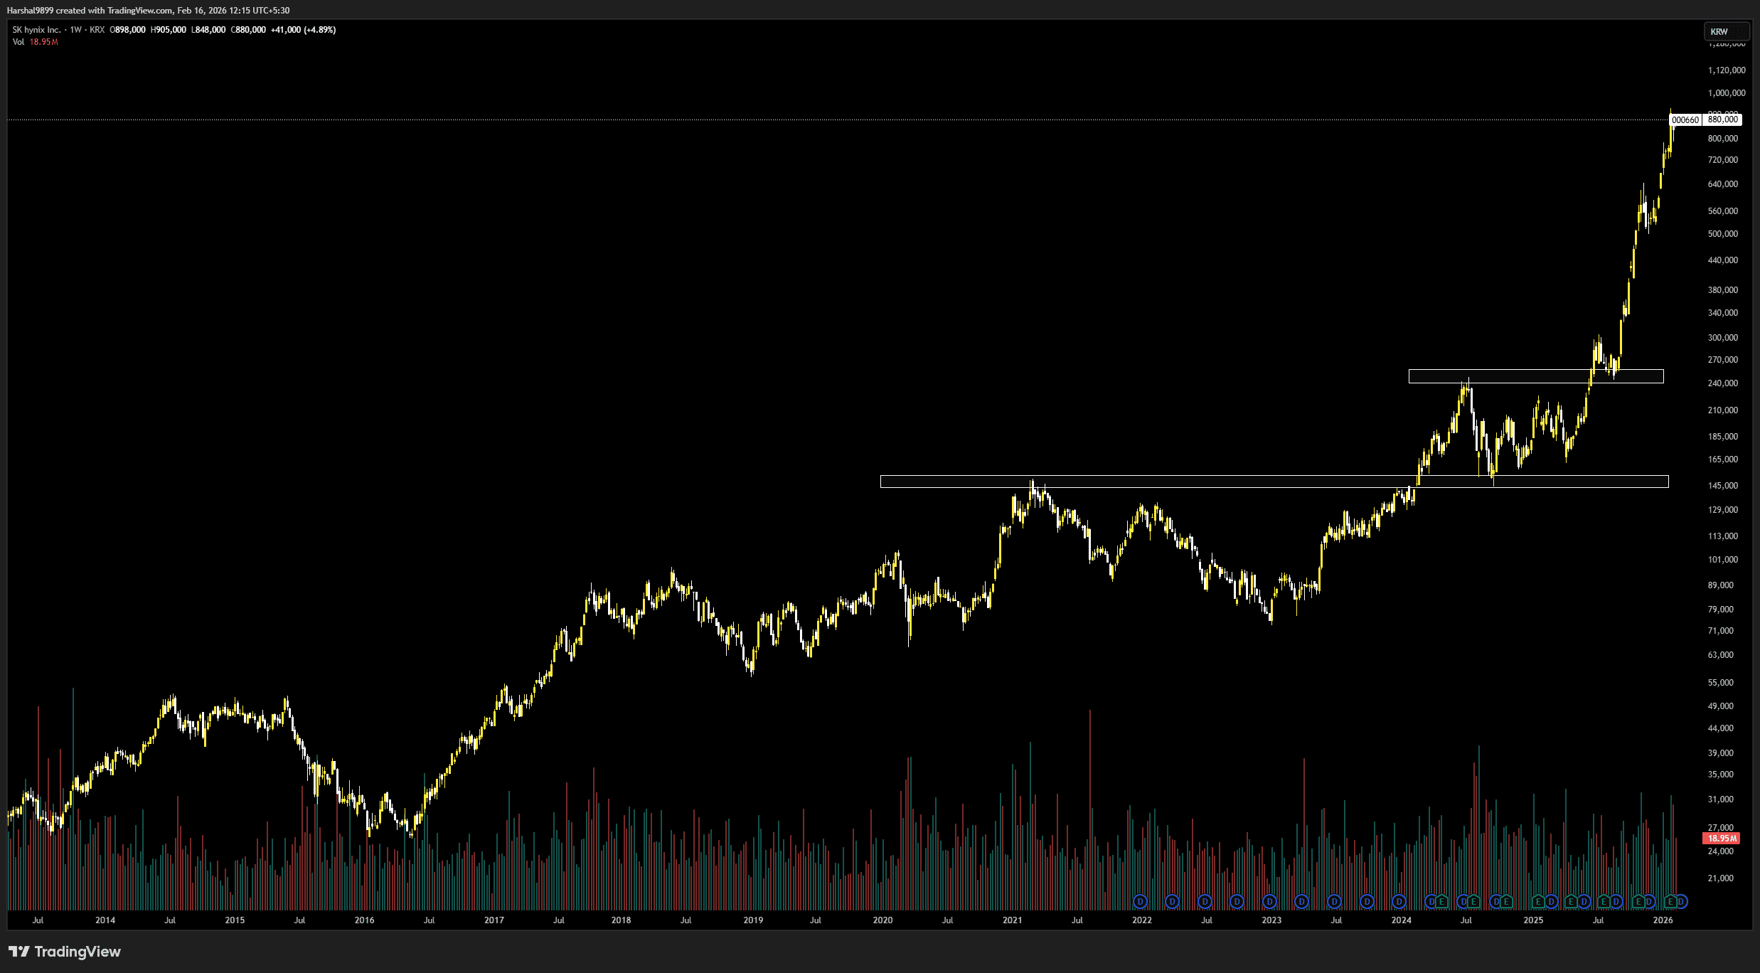
Task: Click the 1W interval label in the legend
Action: [75, 30]
